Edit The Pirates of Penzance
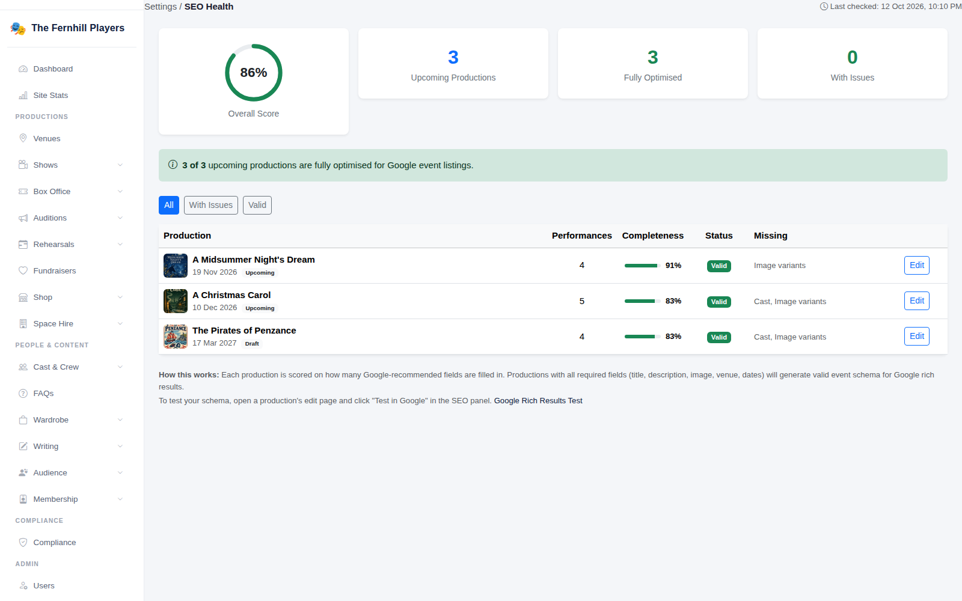Screen dimensions: 962x601 click(917, 336)
